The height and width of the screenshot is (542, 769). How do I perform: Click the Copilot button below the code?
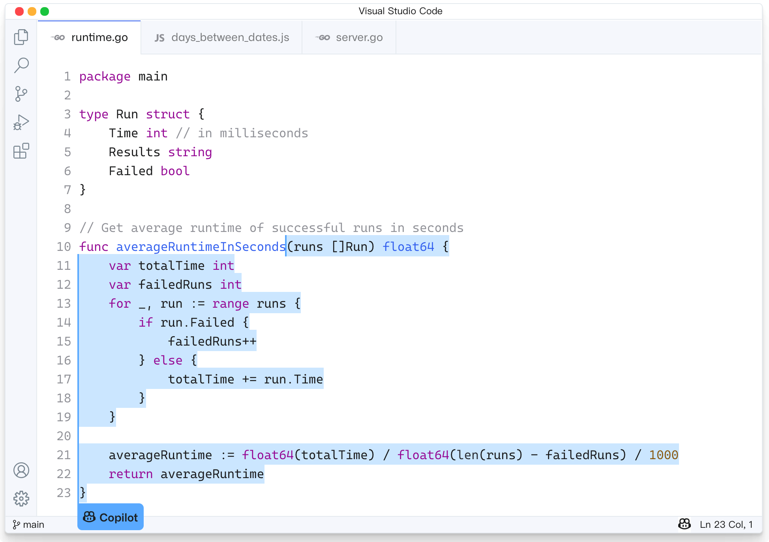coord(111,517)
